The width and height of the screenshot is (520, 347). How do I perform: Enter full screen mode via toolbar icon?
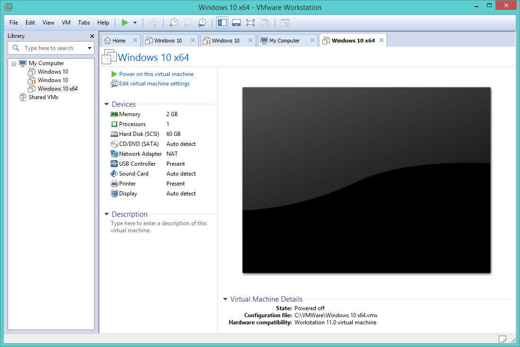pyautogui.click(x=251, y=23)
